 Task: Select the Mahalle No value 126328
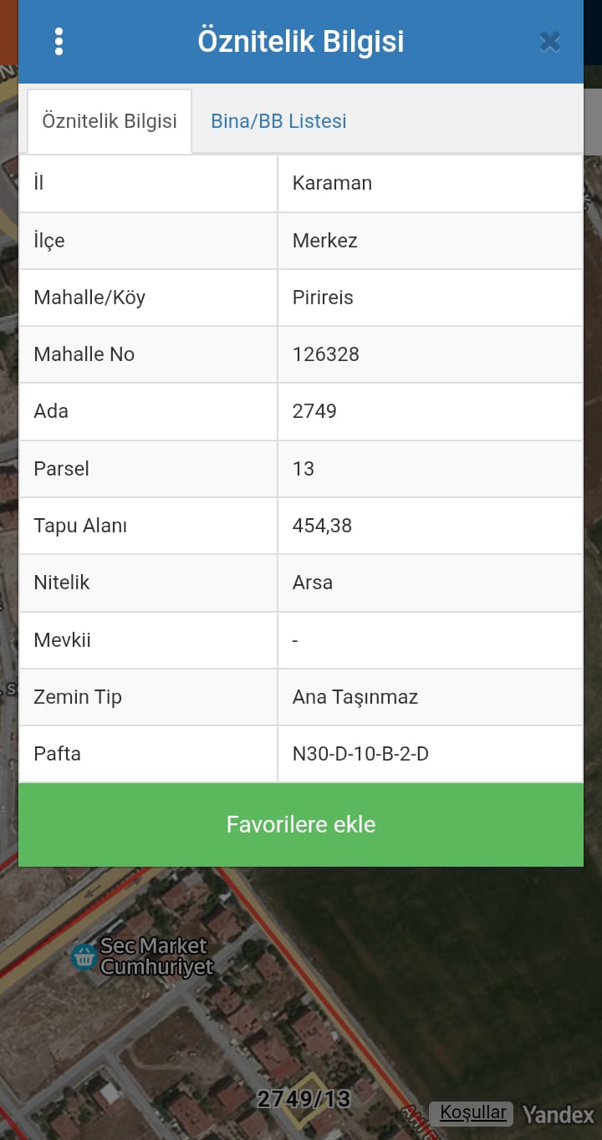326,354
